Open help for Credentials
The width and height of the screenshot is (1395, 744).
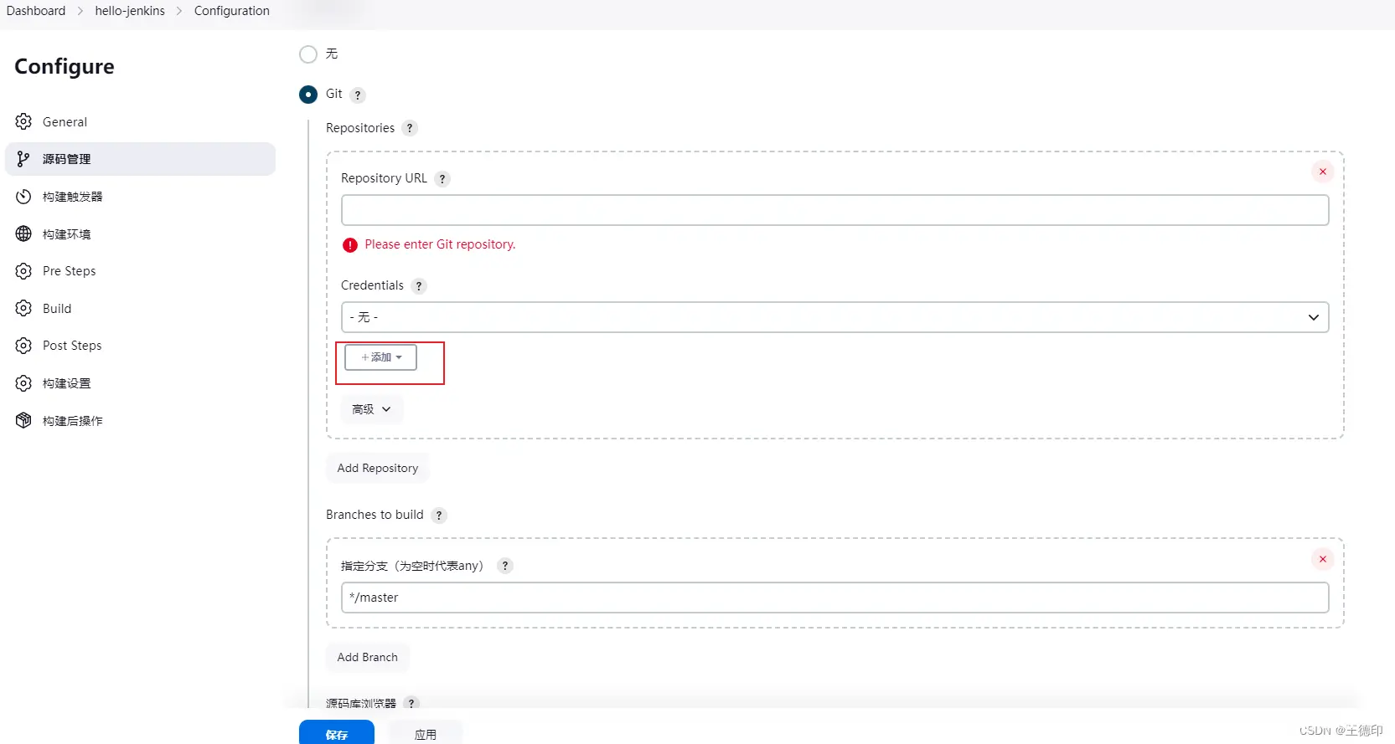pyautogui.click(x=419, y=286)
